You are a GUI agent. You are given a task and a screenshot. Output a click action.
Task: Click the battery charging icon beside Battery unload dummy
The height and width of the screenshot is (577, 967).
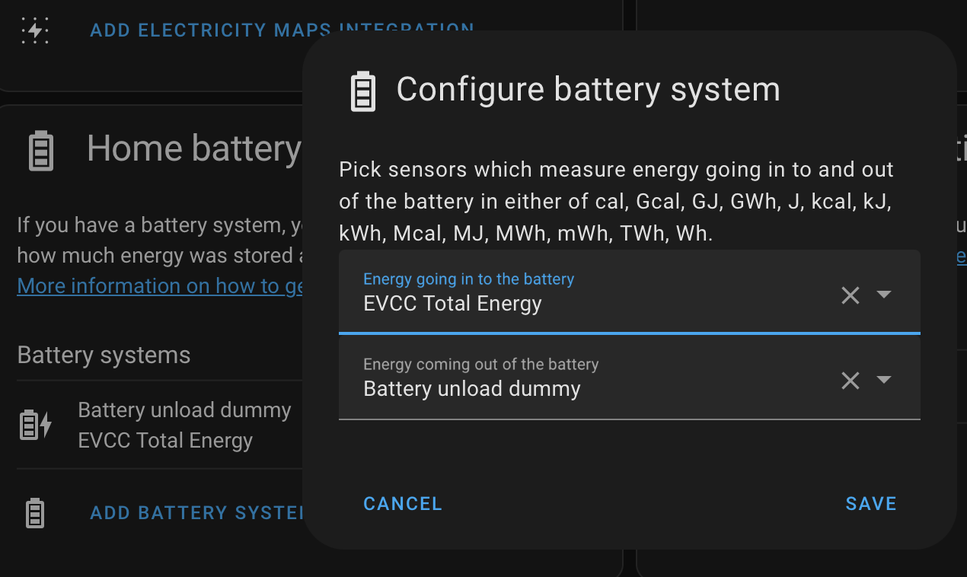pyautogui.click(x=35, y=425)
